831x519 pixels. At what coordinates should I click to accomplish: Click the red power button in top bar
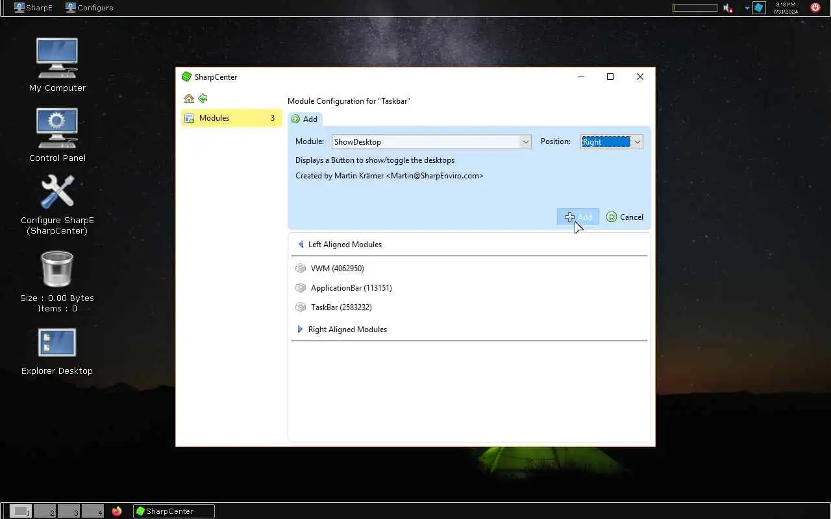[815, 8]
